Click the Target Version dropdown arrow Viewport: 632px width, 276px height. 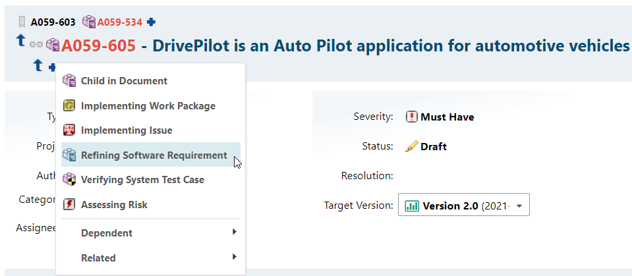(x=519, y=206)
